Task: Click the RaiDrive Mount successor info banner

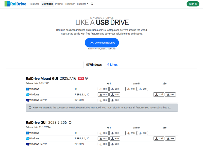Action: (x=102, y=108)
